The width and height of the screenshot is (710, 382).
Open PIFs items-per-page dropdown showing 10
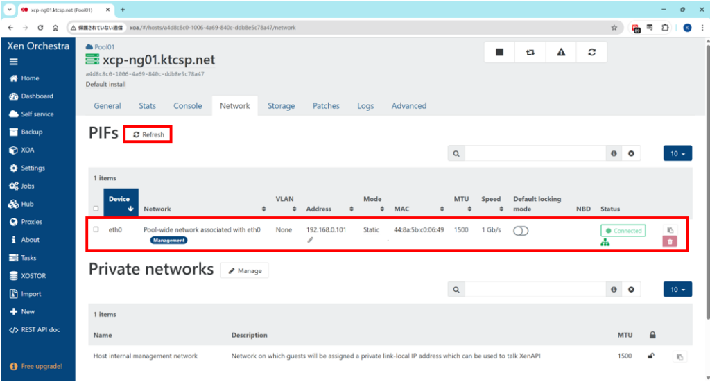(x=677, y=153)
